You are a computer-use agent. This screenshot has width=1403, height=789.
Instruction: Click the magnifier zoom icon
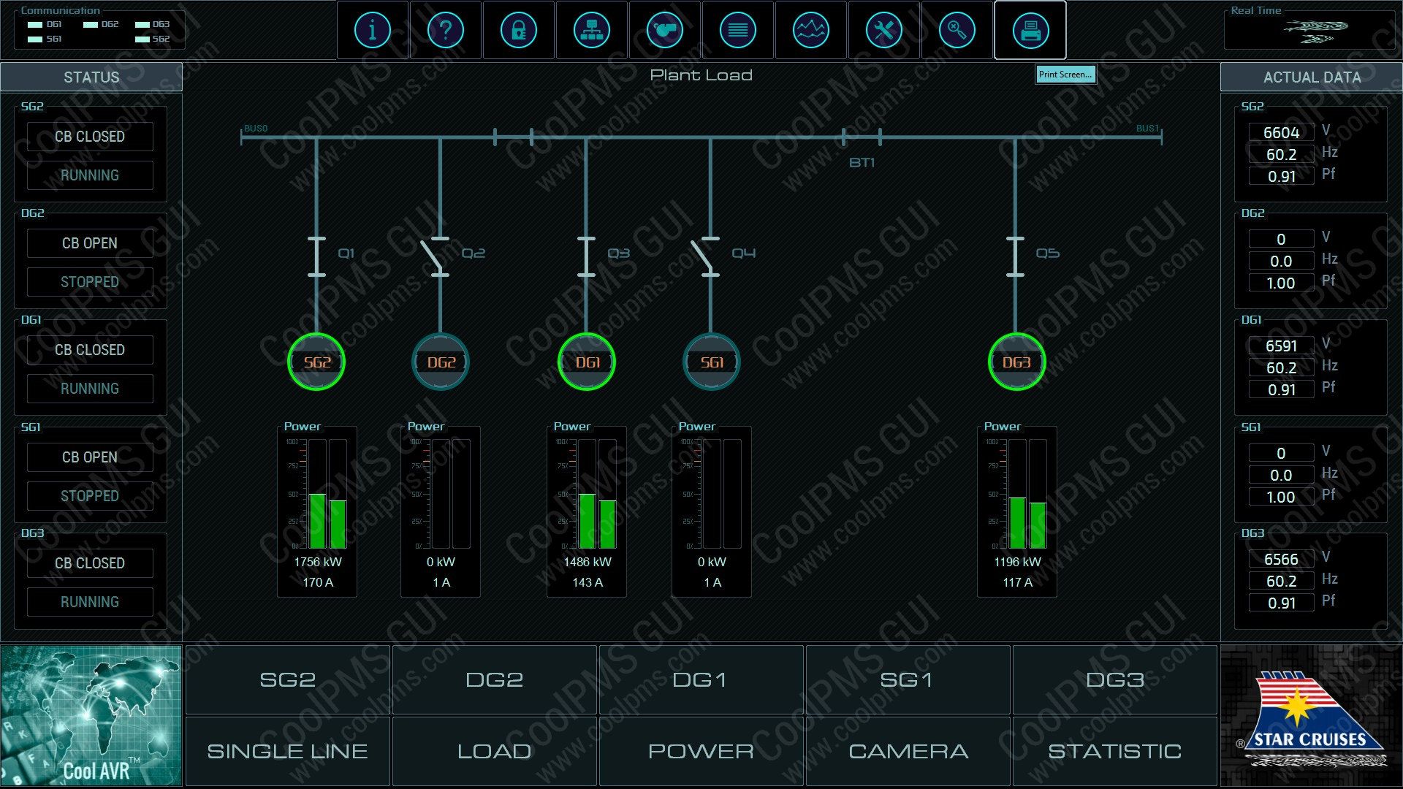click(957, 30)
